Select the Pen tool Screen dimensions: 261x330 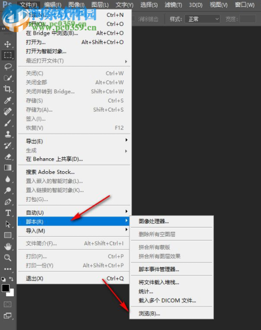8,202
